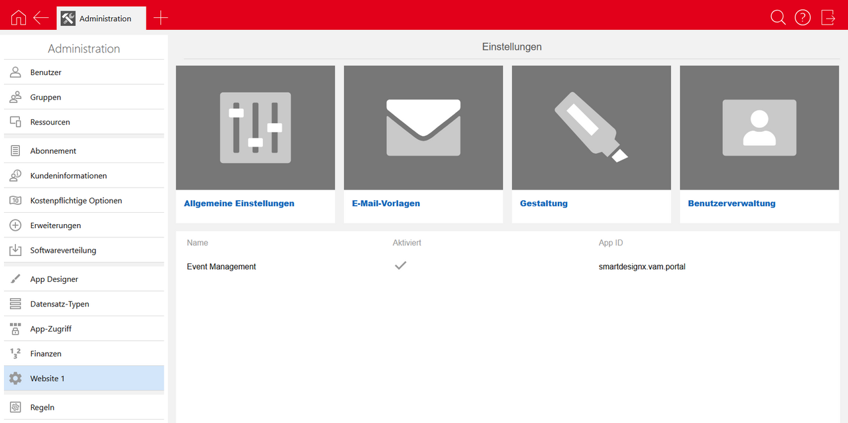Toggle the Aktiviert checkmark for Event Management
The width and height of the screenshot is (848, 423).
tap(400, 266)
